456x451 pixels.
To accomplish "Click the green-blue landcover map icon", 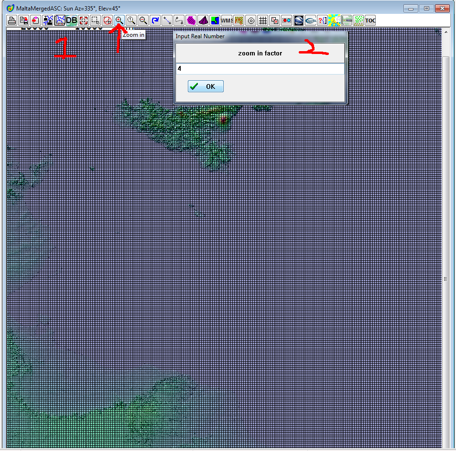I will (x=215, y=21).
